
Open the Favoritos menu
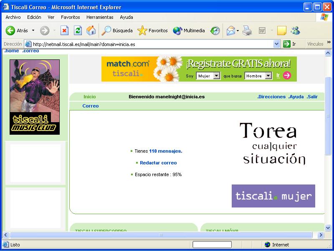pyautogui.click(x=70, y=17)
